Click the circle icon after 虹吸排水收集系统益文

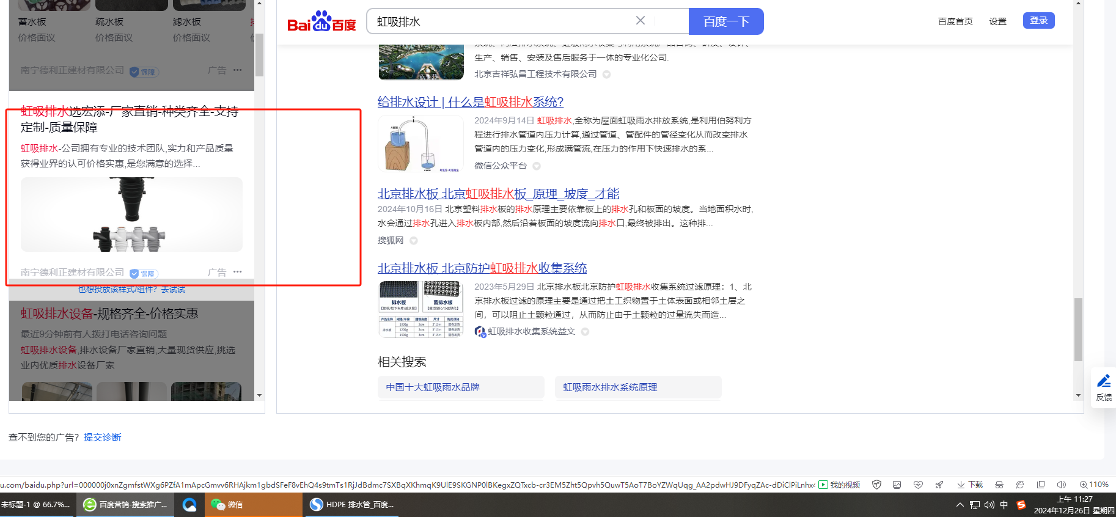[x=585, y=332]
